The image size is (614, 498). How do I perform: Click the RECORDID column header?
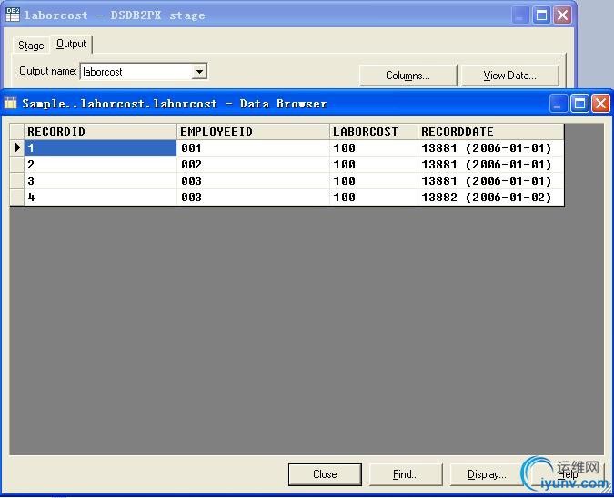point(100,132)
